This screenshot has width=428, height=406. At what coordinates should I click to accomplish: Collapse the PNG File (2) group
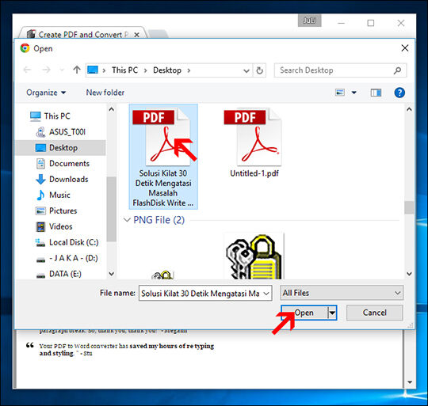[127, 220]
